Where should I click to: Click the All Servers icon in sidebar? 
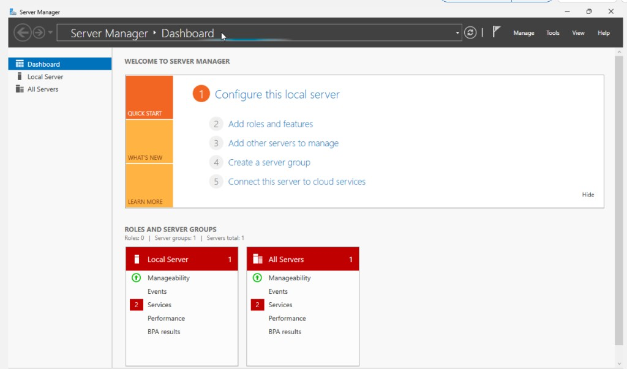click(x=20, y=89)
